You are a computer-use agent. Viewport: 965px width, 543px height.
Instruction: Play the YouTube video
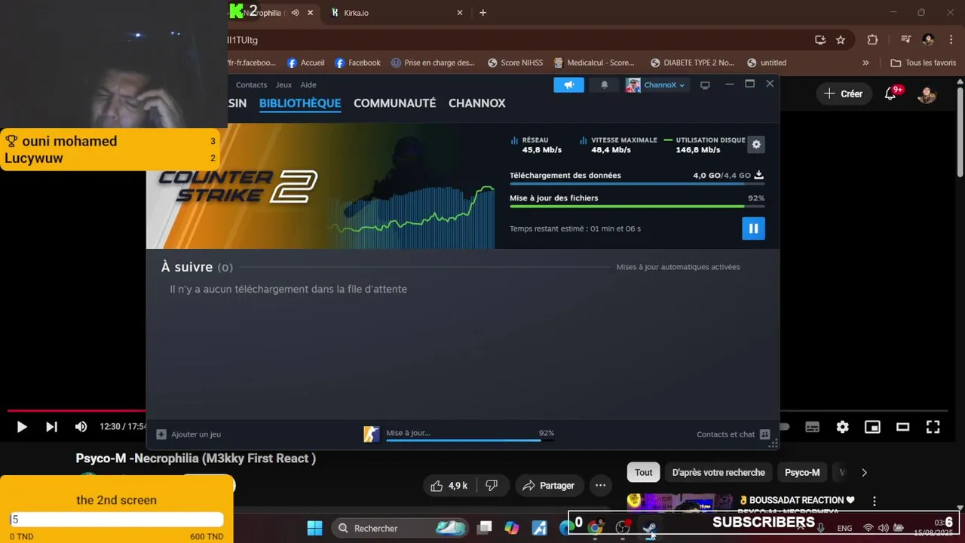coord(21,427)
